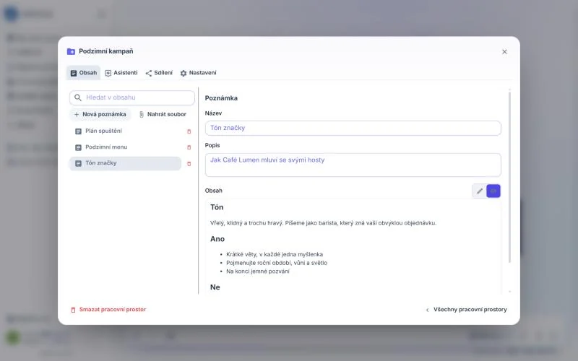Click the note panel vertical scrollbar

coord(510,177)
